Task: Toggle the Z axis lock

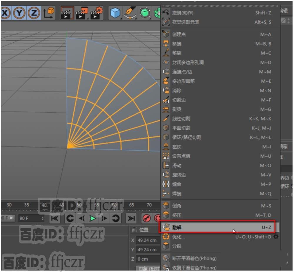Action: pyautogui.click(x=34, y=13)
